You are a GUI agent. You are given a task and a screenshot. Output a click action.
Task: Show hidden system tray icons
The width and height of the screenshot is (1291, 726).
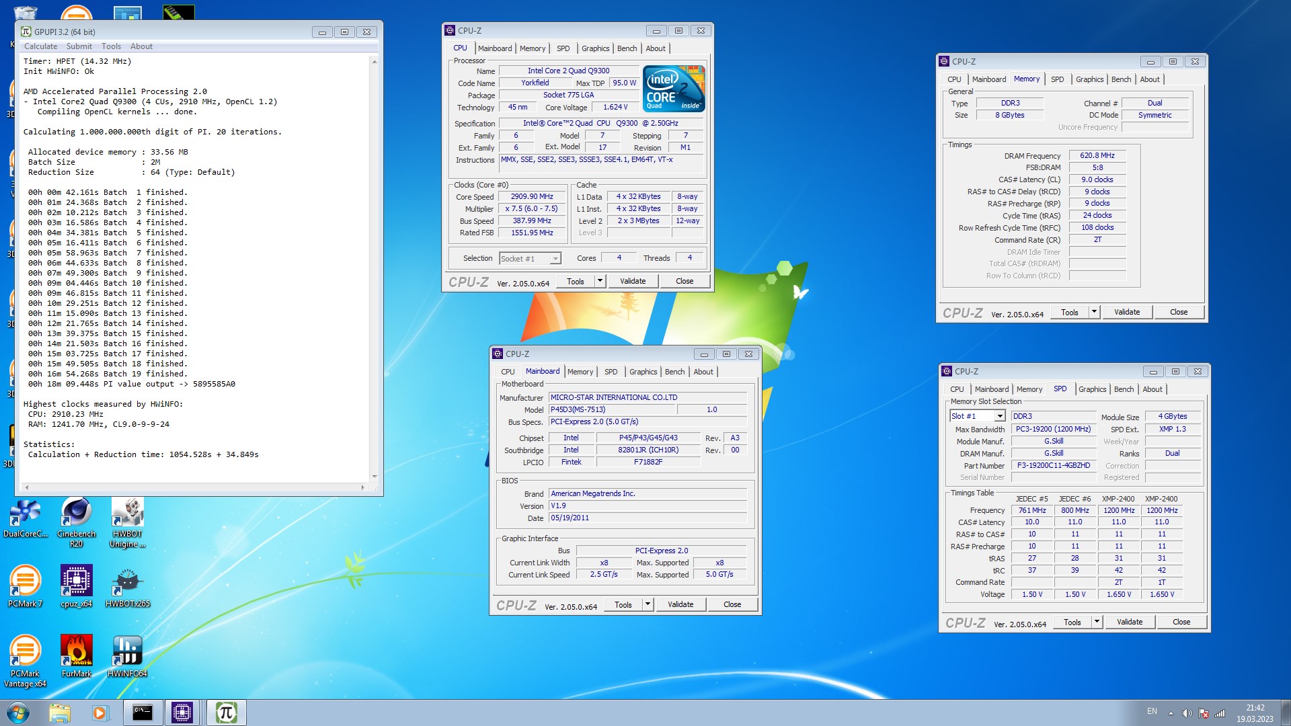[1171, 713]
